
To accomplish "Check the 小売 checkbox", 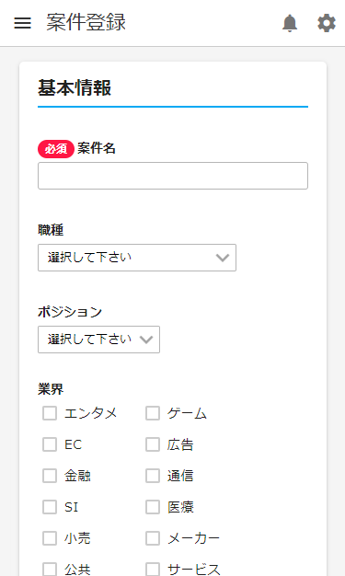I will coord(50,538).
